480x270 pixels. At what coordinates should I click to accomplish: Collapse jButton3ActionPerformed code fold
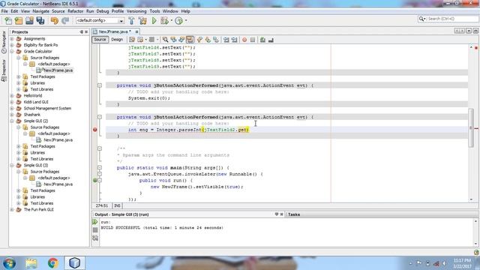[x=100, y=85]
